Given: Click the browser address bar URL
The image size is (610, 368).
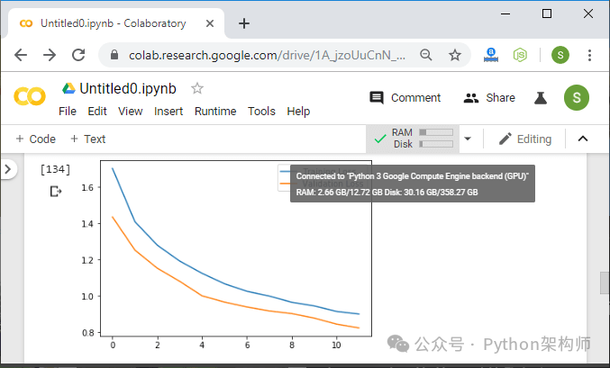Looking at the screenshot, I should pyautogui.click(x=267, y=55).
